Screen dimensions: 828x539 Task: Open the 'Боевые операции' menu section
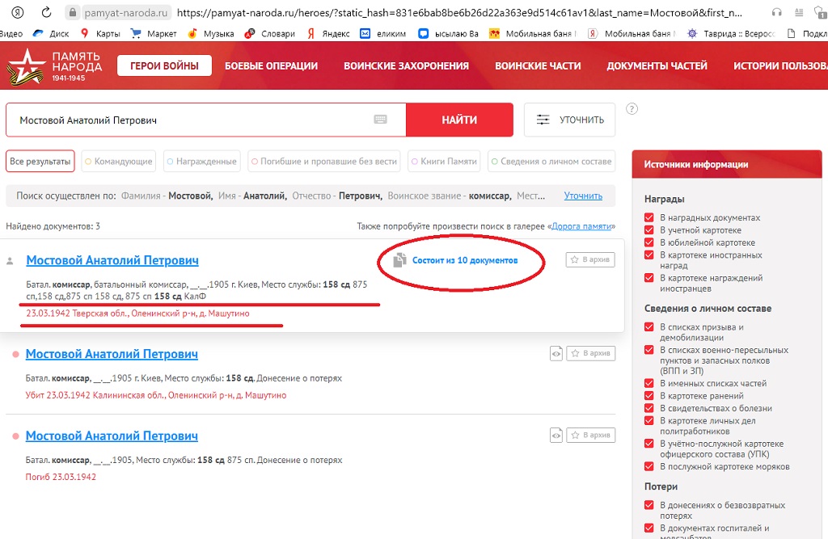(x=271, y=66)
